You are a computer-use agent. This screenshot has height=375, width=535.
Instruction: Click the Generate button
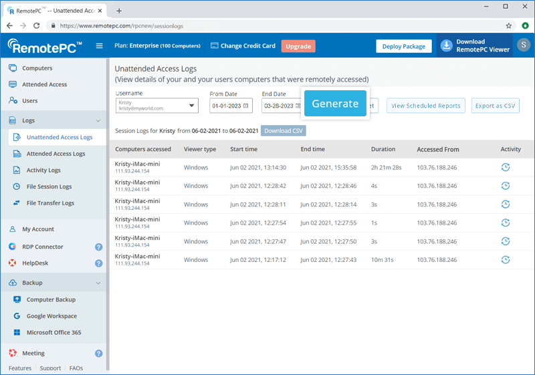(x=335, y=104)
